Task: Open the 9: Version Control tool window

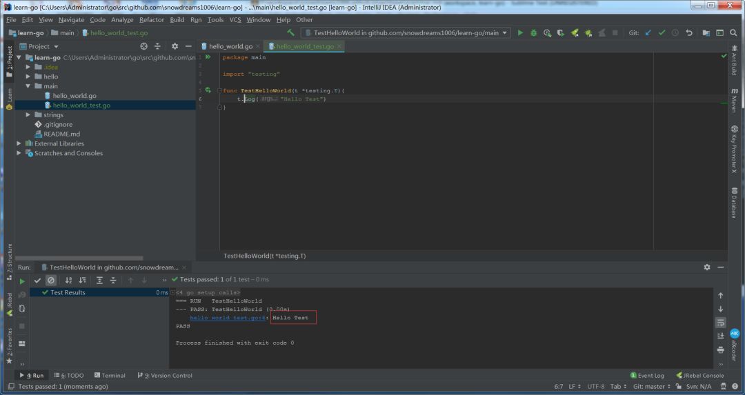Action: pyautogui.click(x=165, y=375)
